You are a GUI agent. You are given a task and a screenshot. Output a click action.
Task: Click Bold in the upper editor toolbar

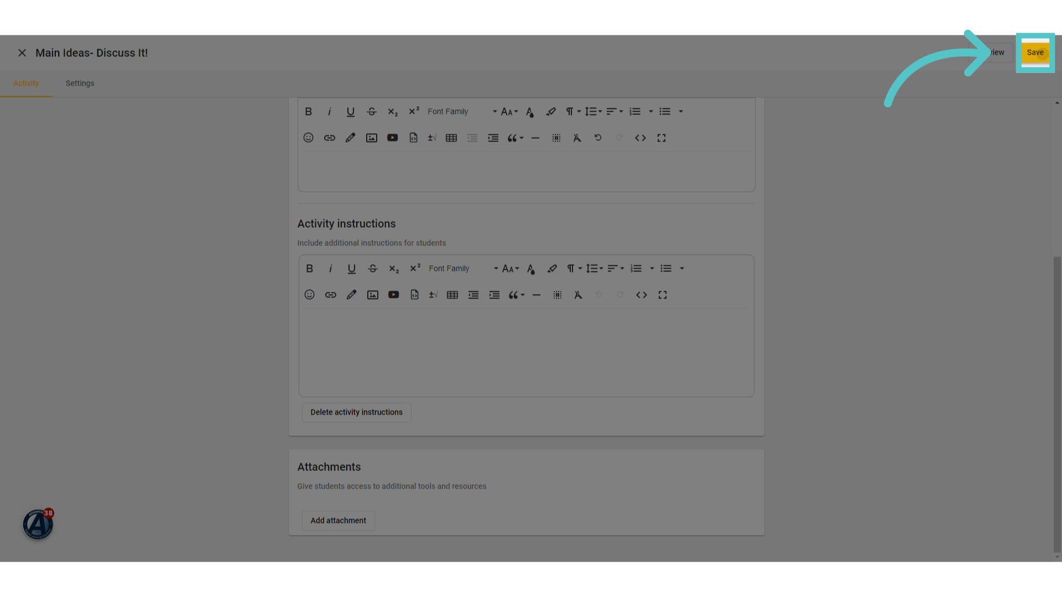point(309,112)
